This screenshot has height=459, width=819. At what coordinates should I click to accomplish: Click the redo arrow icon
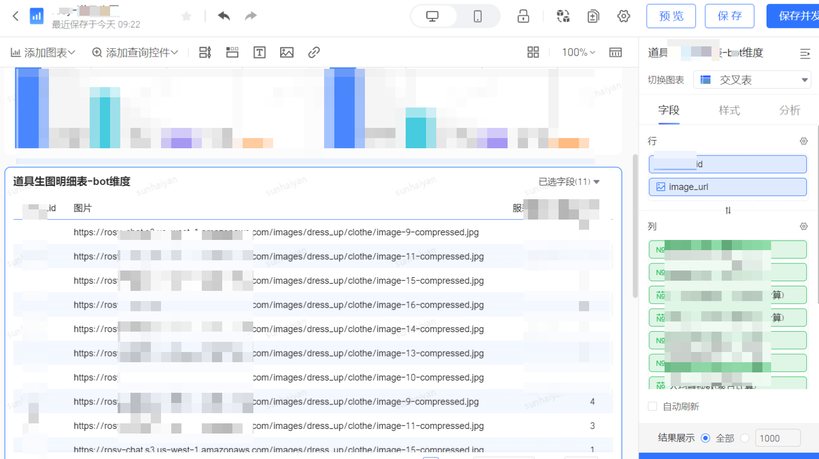(x=250, y=16)
